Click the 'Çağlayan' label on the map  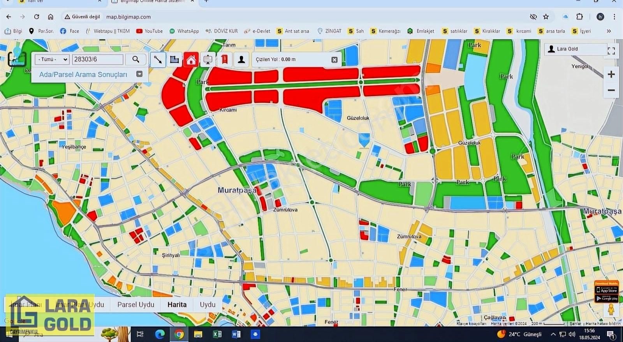pos(495,317)
